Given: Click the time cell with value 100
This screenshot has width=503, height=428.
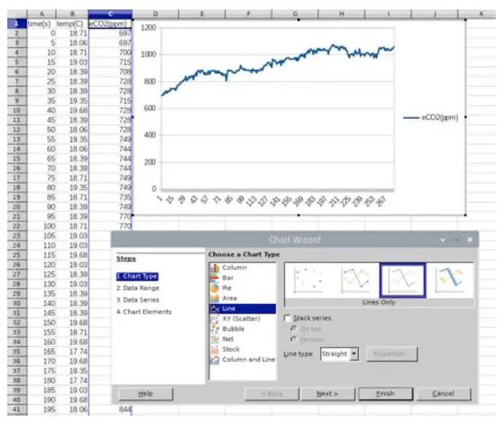Looking at the screenshot, I should tap(42, 226).
